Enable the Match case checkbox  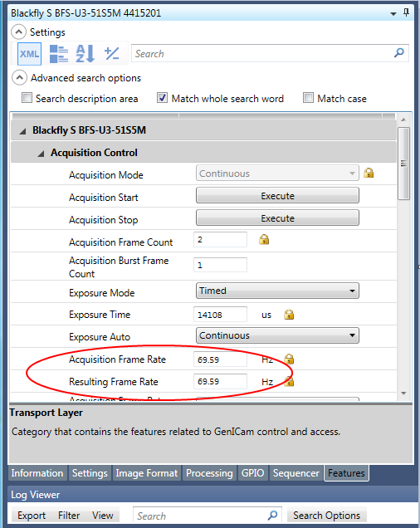click(x=308, y=98)
